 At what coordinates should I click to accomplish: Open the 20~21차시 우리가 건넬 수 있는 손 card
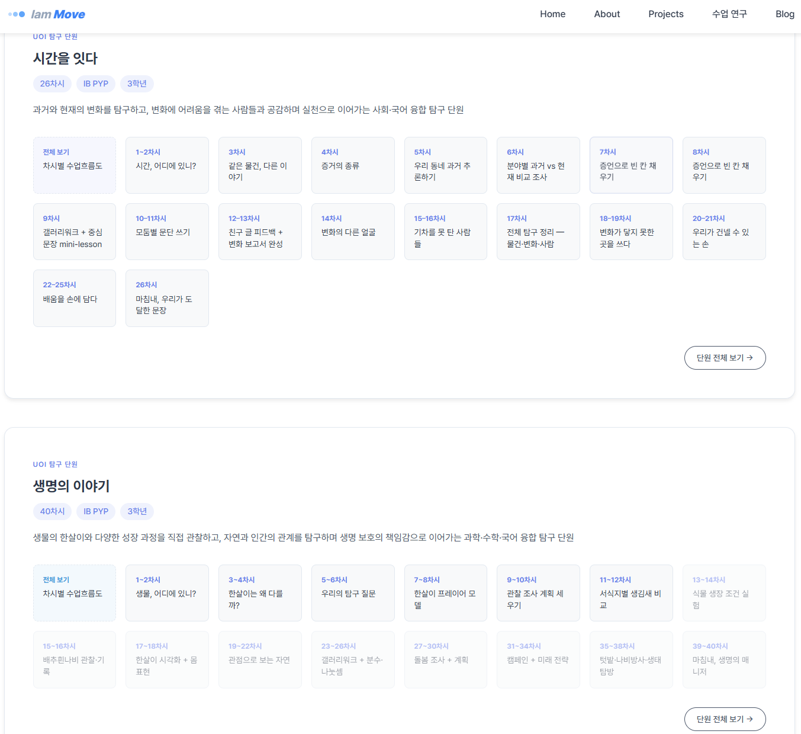click(x=724, y=232)
